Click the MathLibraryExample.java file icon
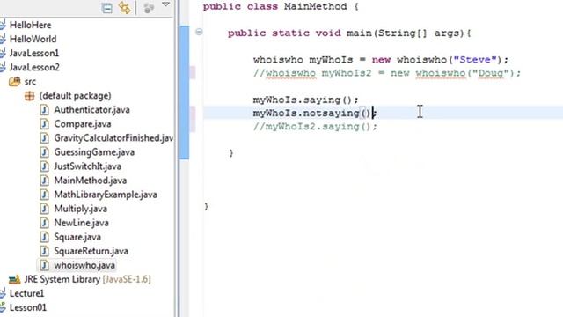 44,195
